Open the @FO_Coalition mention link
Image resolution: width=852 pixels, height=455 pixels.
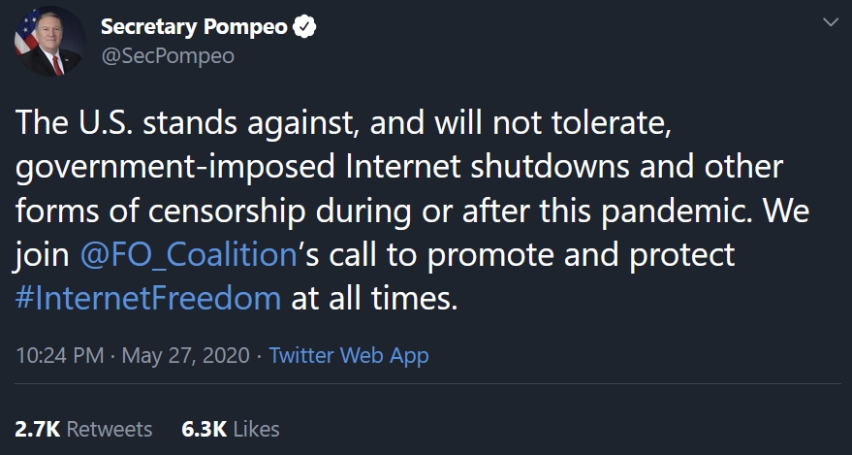point(185,255)
